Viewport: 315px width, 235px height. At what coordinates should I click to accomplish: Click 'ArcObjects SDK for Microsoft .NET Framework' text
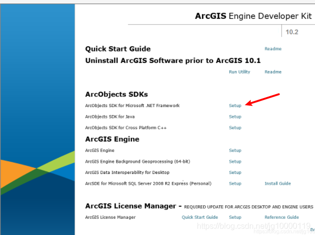pyautogui.click(x=133, y=106)
